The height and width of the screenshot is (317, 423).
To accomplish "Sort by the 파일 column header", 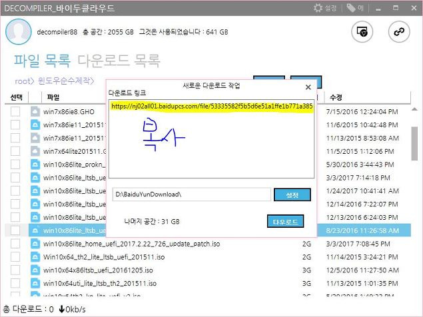I will click(53, 97).
